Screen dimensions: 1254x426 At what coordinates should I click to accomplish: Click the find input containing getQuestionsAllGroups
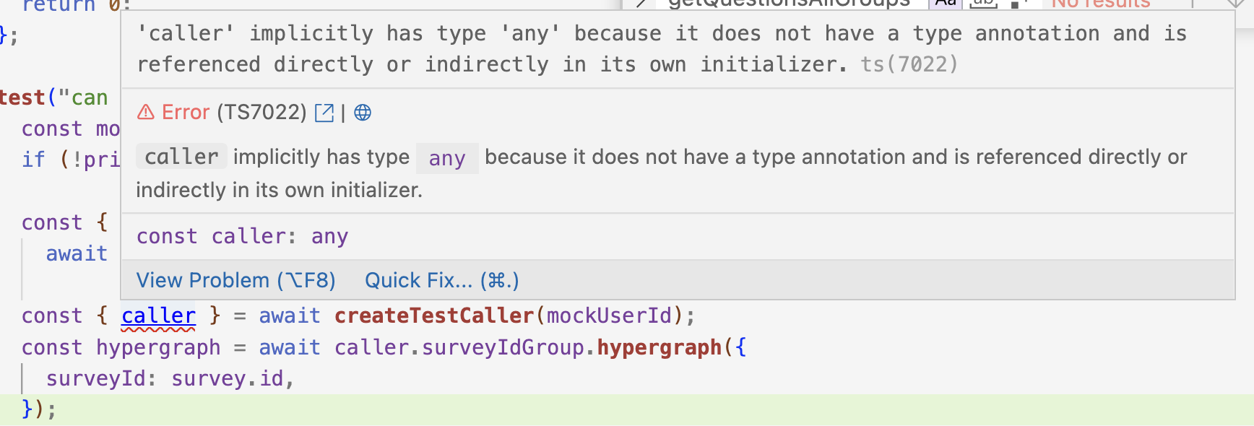tap(787, 3)
